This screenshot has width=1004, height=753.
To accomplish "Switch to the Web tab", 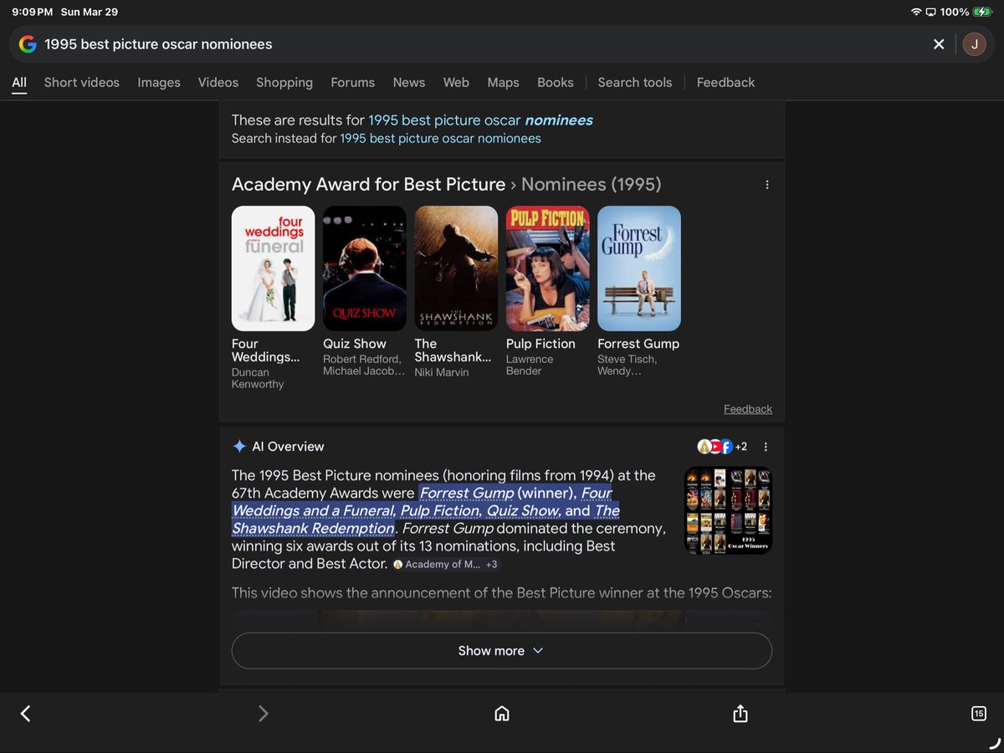I will coord(456,83).
